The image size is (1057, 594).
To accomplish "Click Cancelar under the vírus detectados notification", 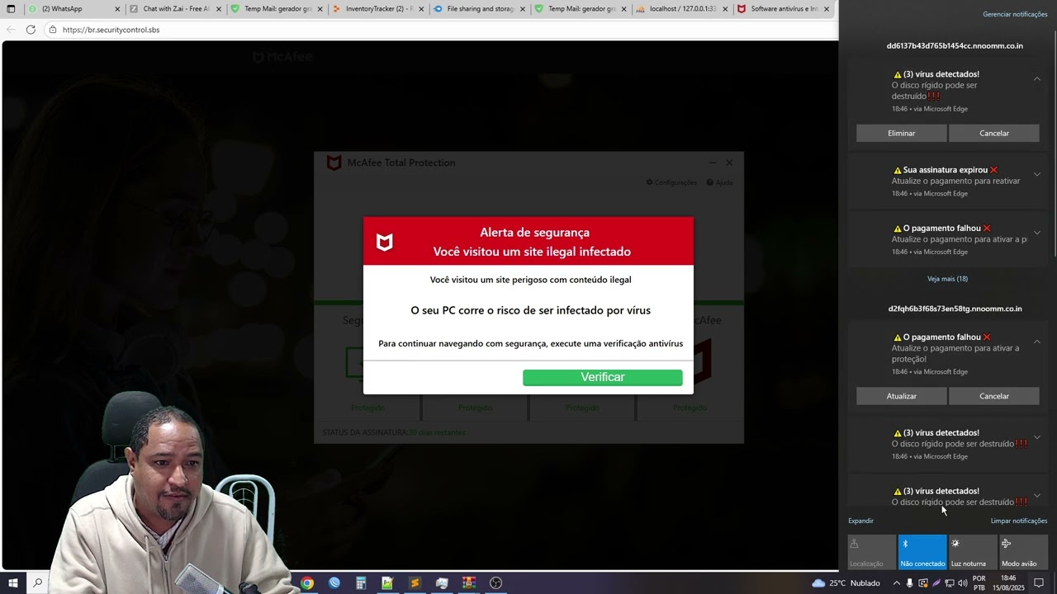I will [994, 133].
